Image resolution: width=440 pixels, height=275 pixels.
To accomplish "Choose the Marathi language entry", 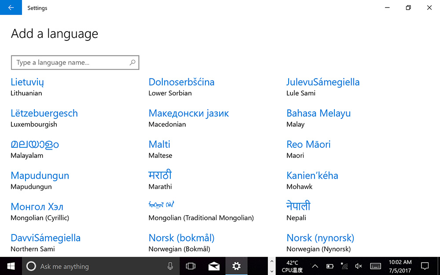I will point(160,180).
